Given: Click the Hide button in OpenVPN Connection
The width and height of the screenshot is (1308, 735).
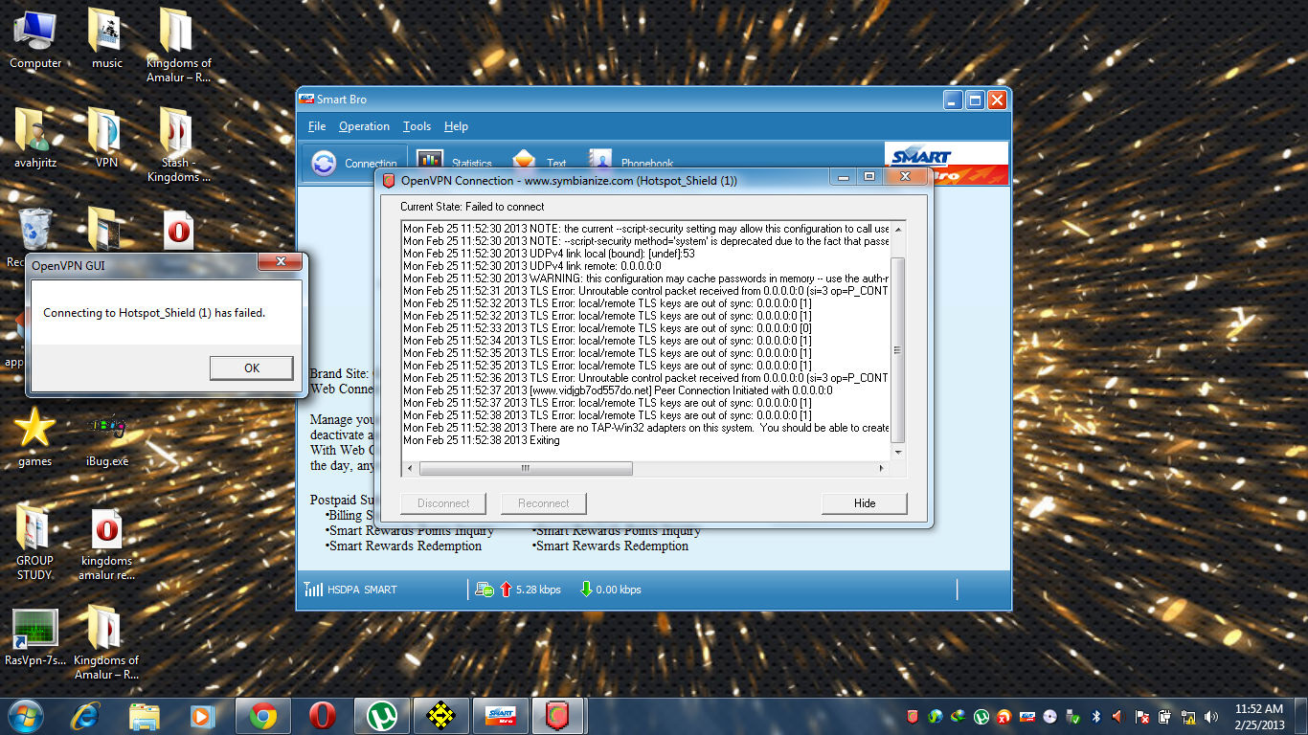Looking at the screenshot, I should 864,503.
